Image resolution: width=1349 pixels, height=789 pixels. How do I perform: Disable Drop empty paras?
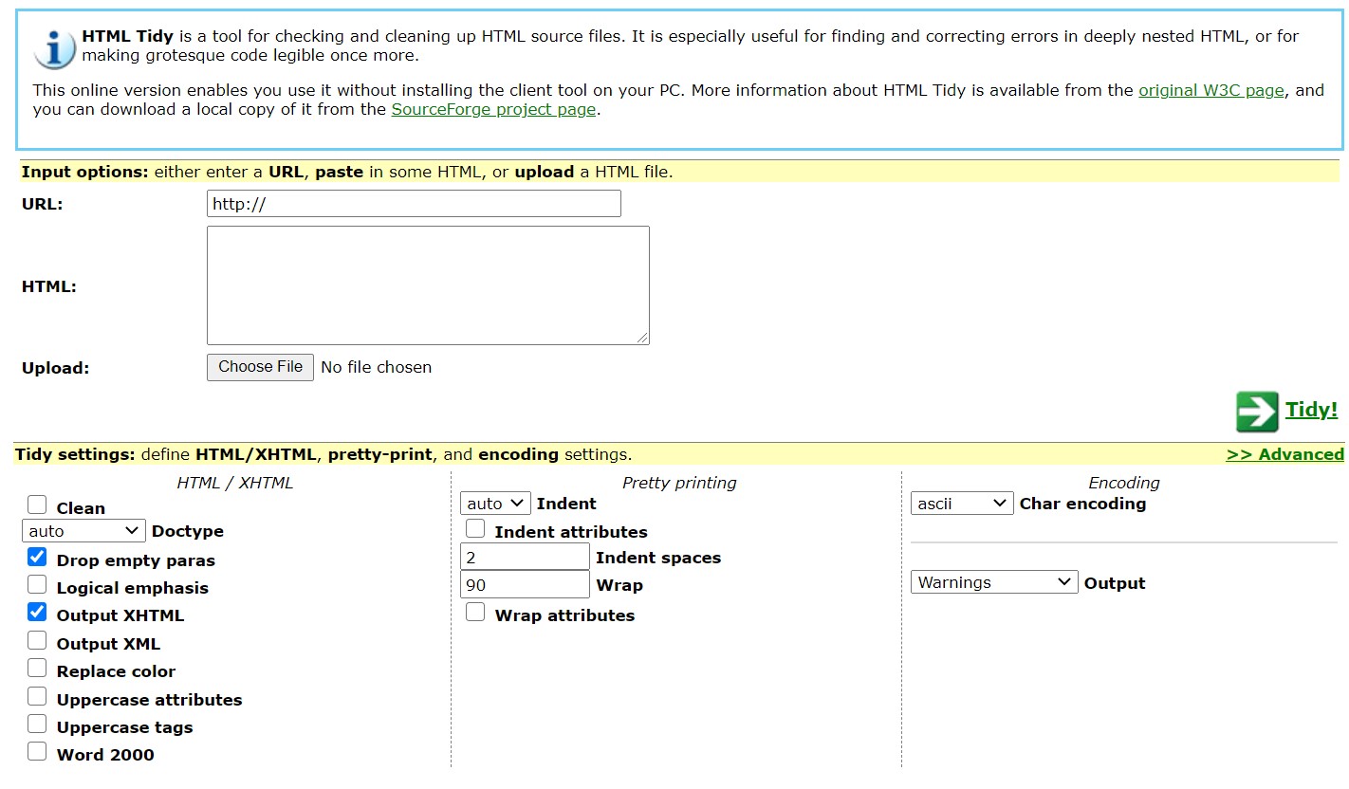click(37, 557)
